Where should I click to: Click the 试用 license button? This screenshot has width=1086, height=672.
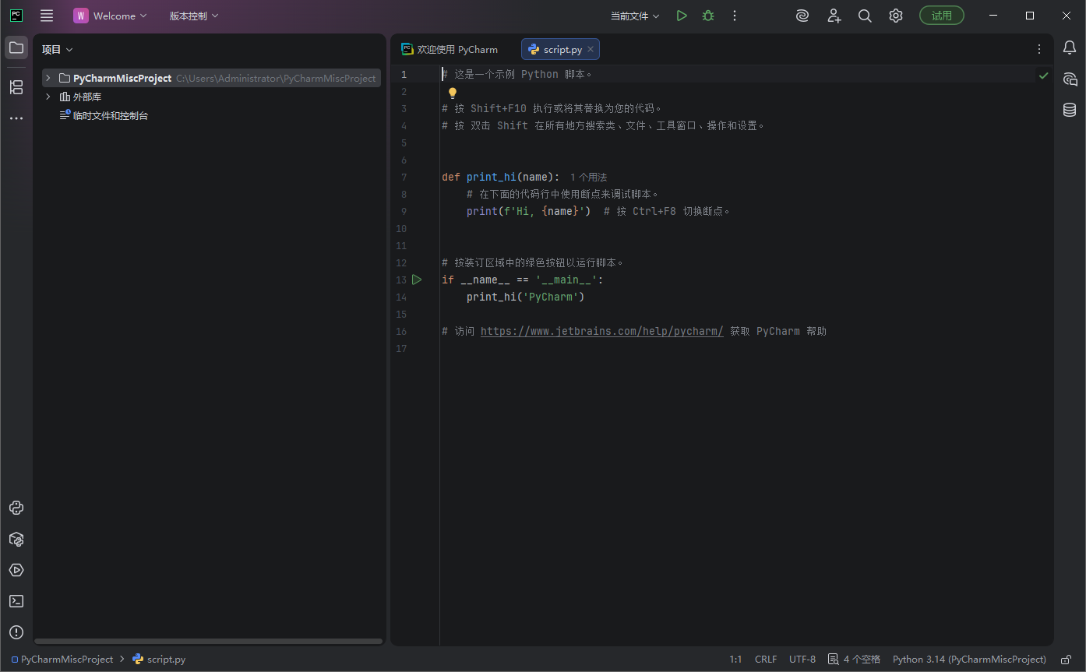coord(941,15)
